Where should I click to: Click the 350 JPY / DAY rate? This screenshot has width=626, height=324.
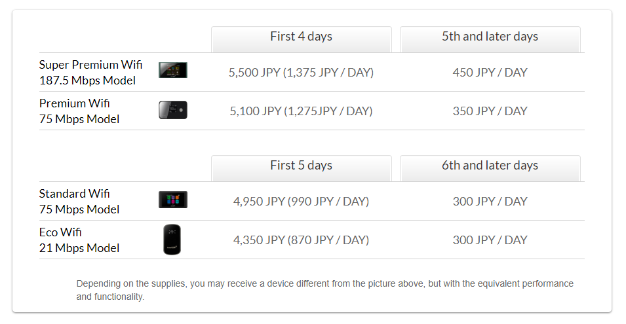click(490, 111)
